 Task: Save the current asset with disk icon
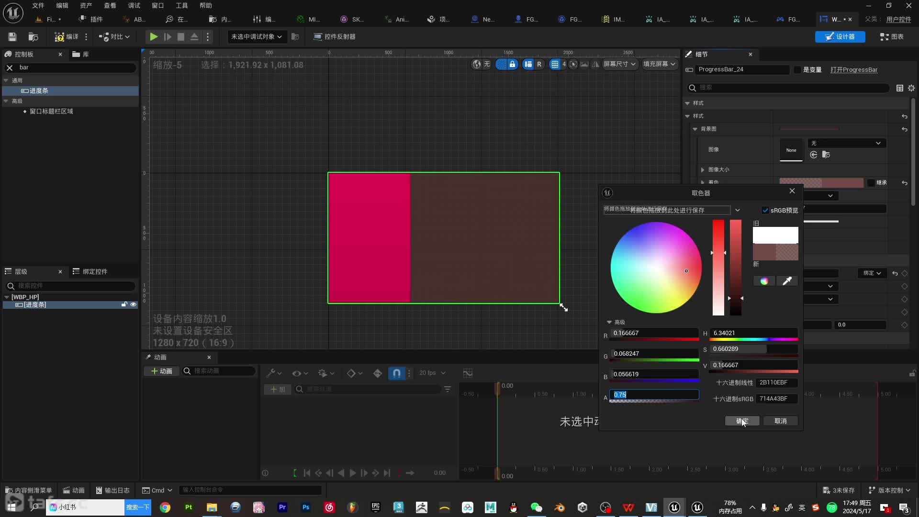(x=12, y=37)
